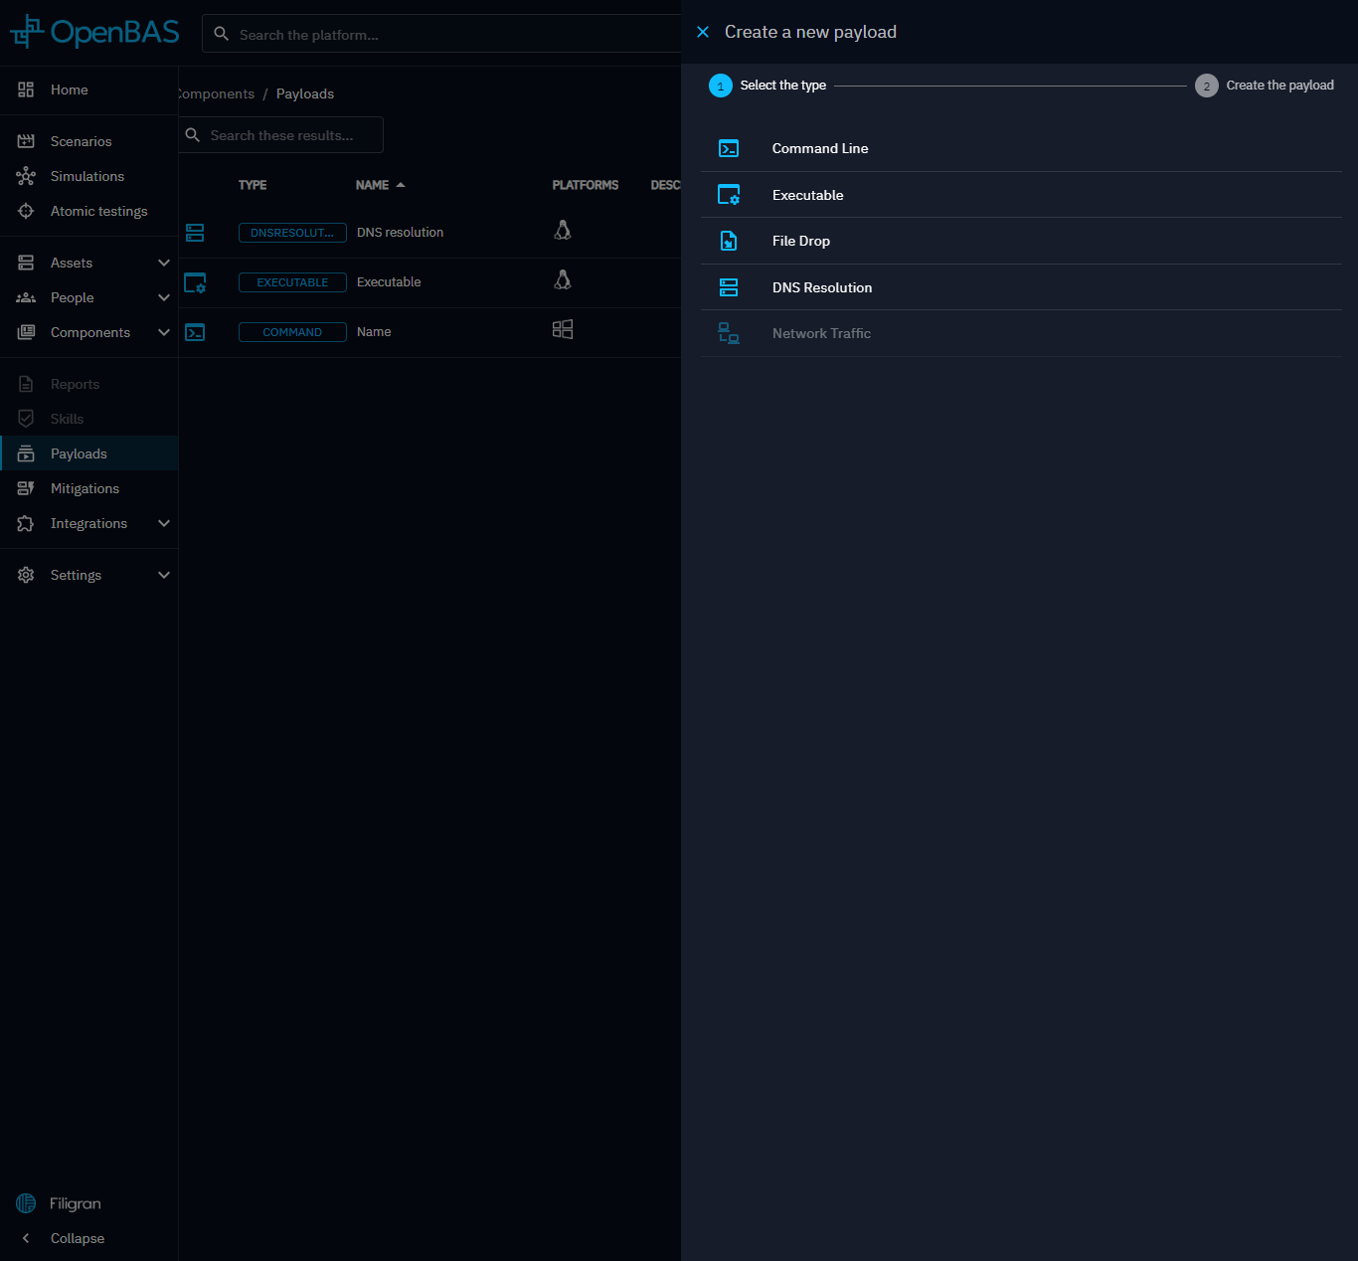
Task: Click the Mitigations sidebar icon
Action: [x=26, y=488]
